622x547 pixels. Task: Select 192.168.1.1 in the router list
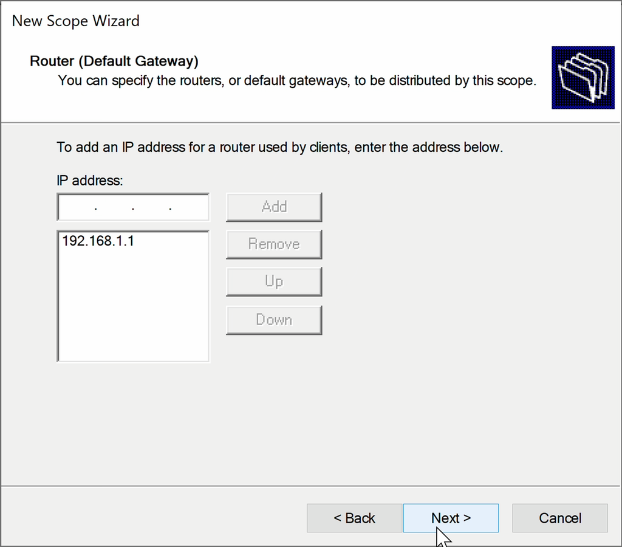pos(98,241)
